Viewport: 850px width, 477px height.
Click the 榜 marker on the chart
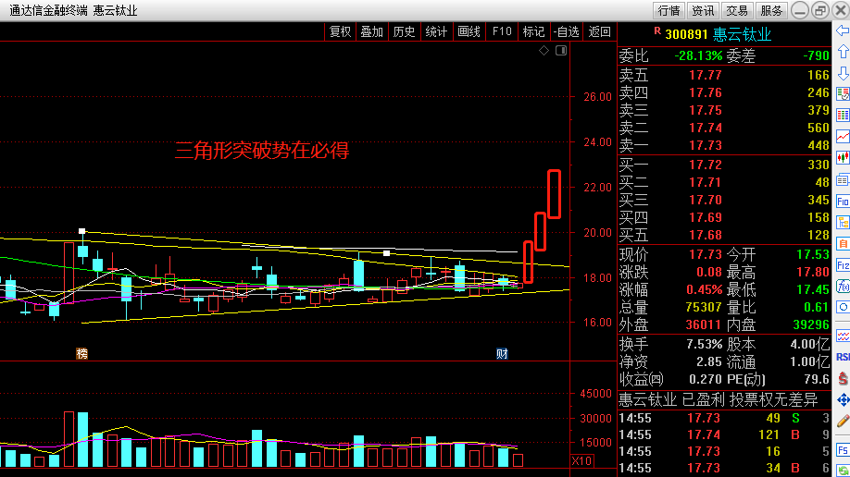(x=81, y=353)
